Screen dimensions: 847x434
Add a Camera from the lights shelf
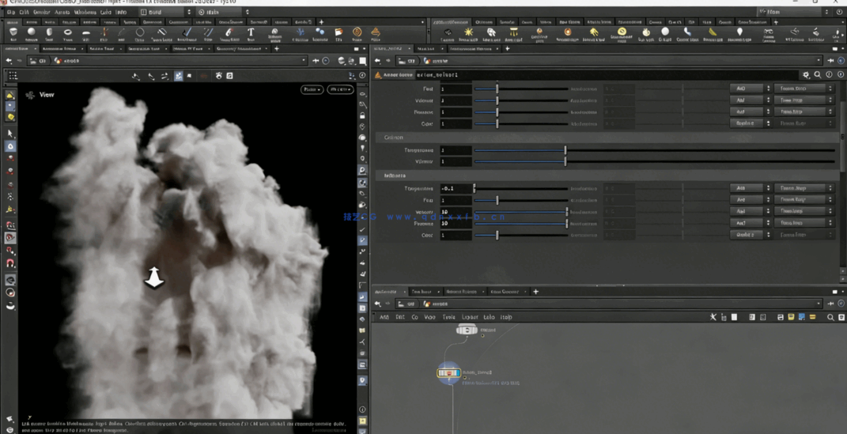[448, 35]
